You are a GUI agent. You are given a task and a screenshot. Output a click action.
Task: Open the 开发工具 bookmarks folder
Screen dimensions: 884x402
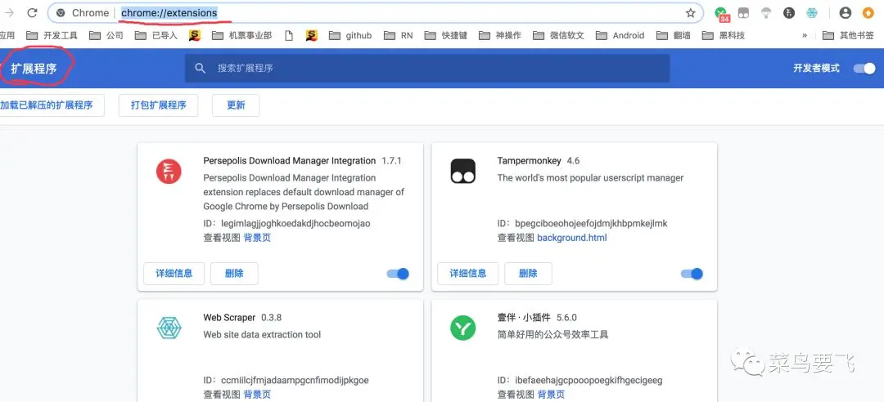52,35
